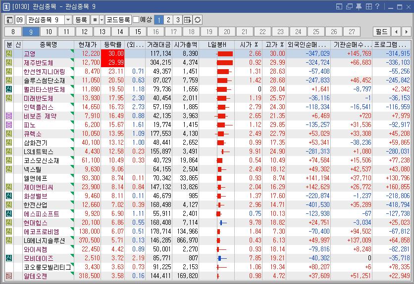Click the 신 badge in 삼화전기 row

pos(9,142)
